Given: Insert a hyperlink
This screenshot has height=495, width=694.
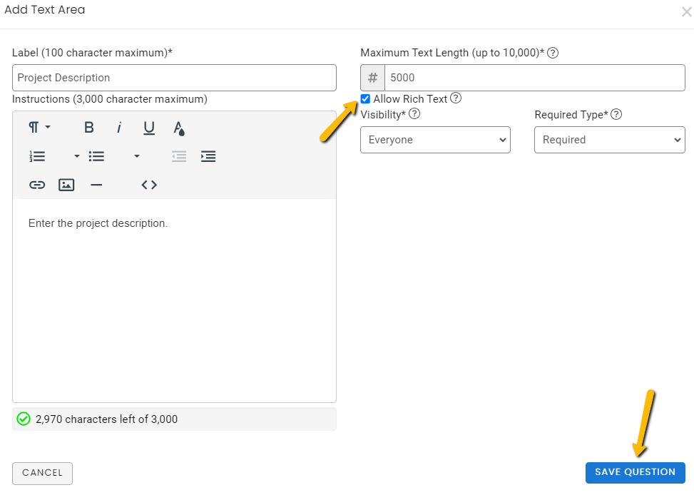Looking at the screenshot, I should point(37,185).
